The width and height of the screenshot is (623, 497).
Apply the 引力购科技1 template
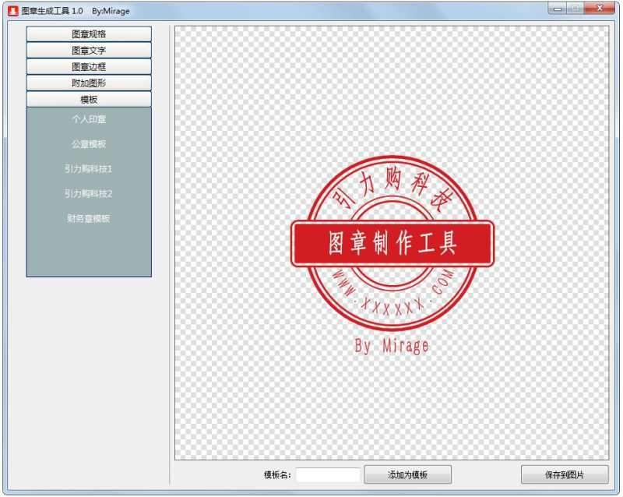(x=88, y=168)
